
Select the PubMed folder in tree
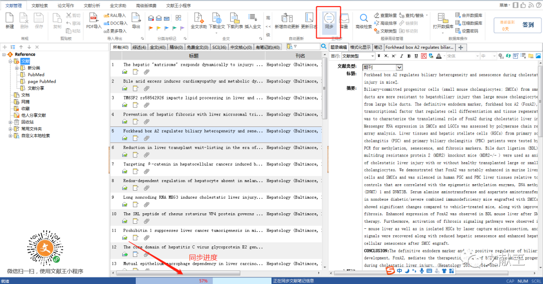pos(36,75)
